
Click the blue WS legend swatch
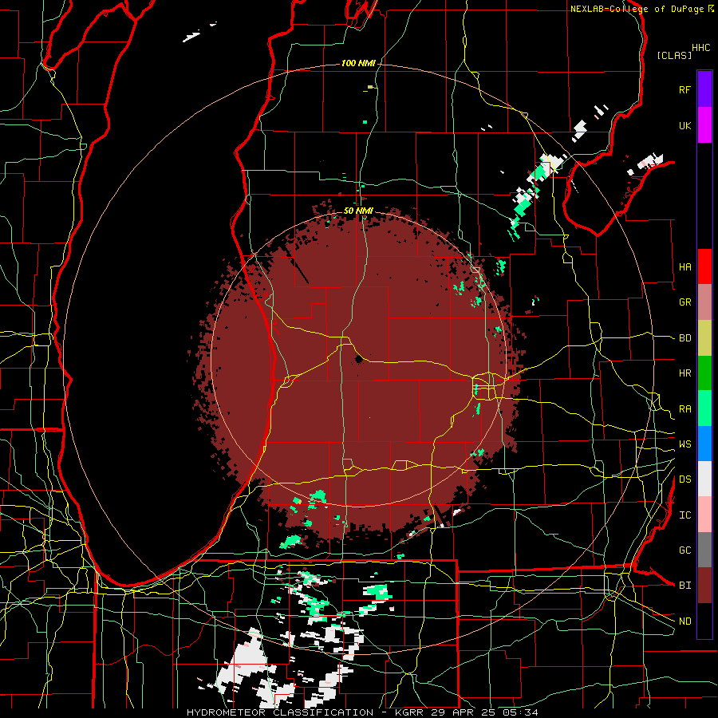click(x=704, y=444)
